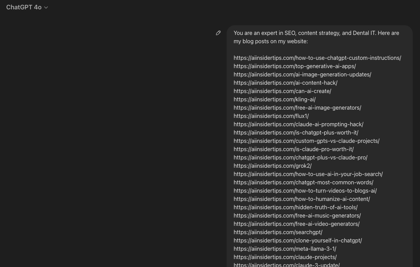Click the flux1 blog post URL
The image size is (420, 267).
click(271, 116)
